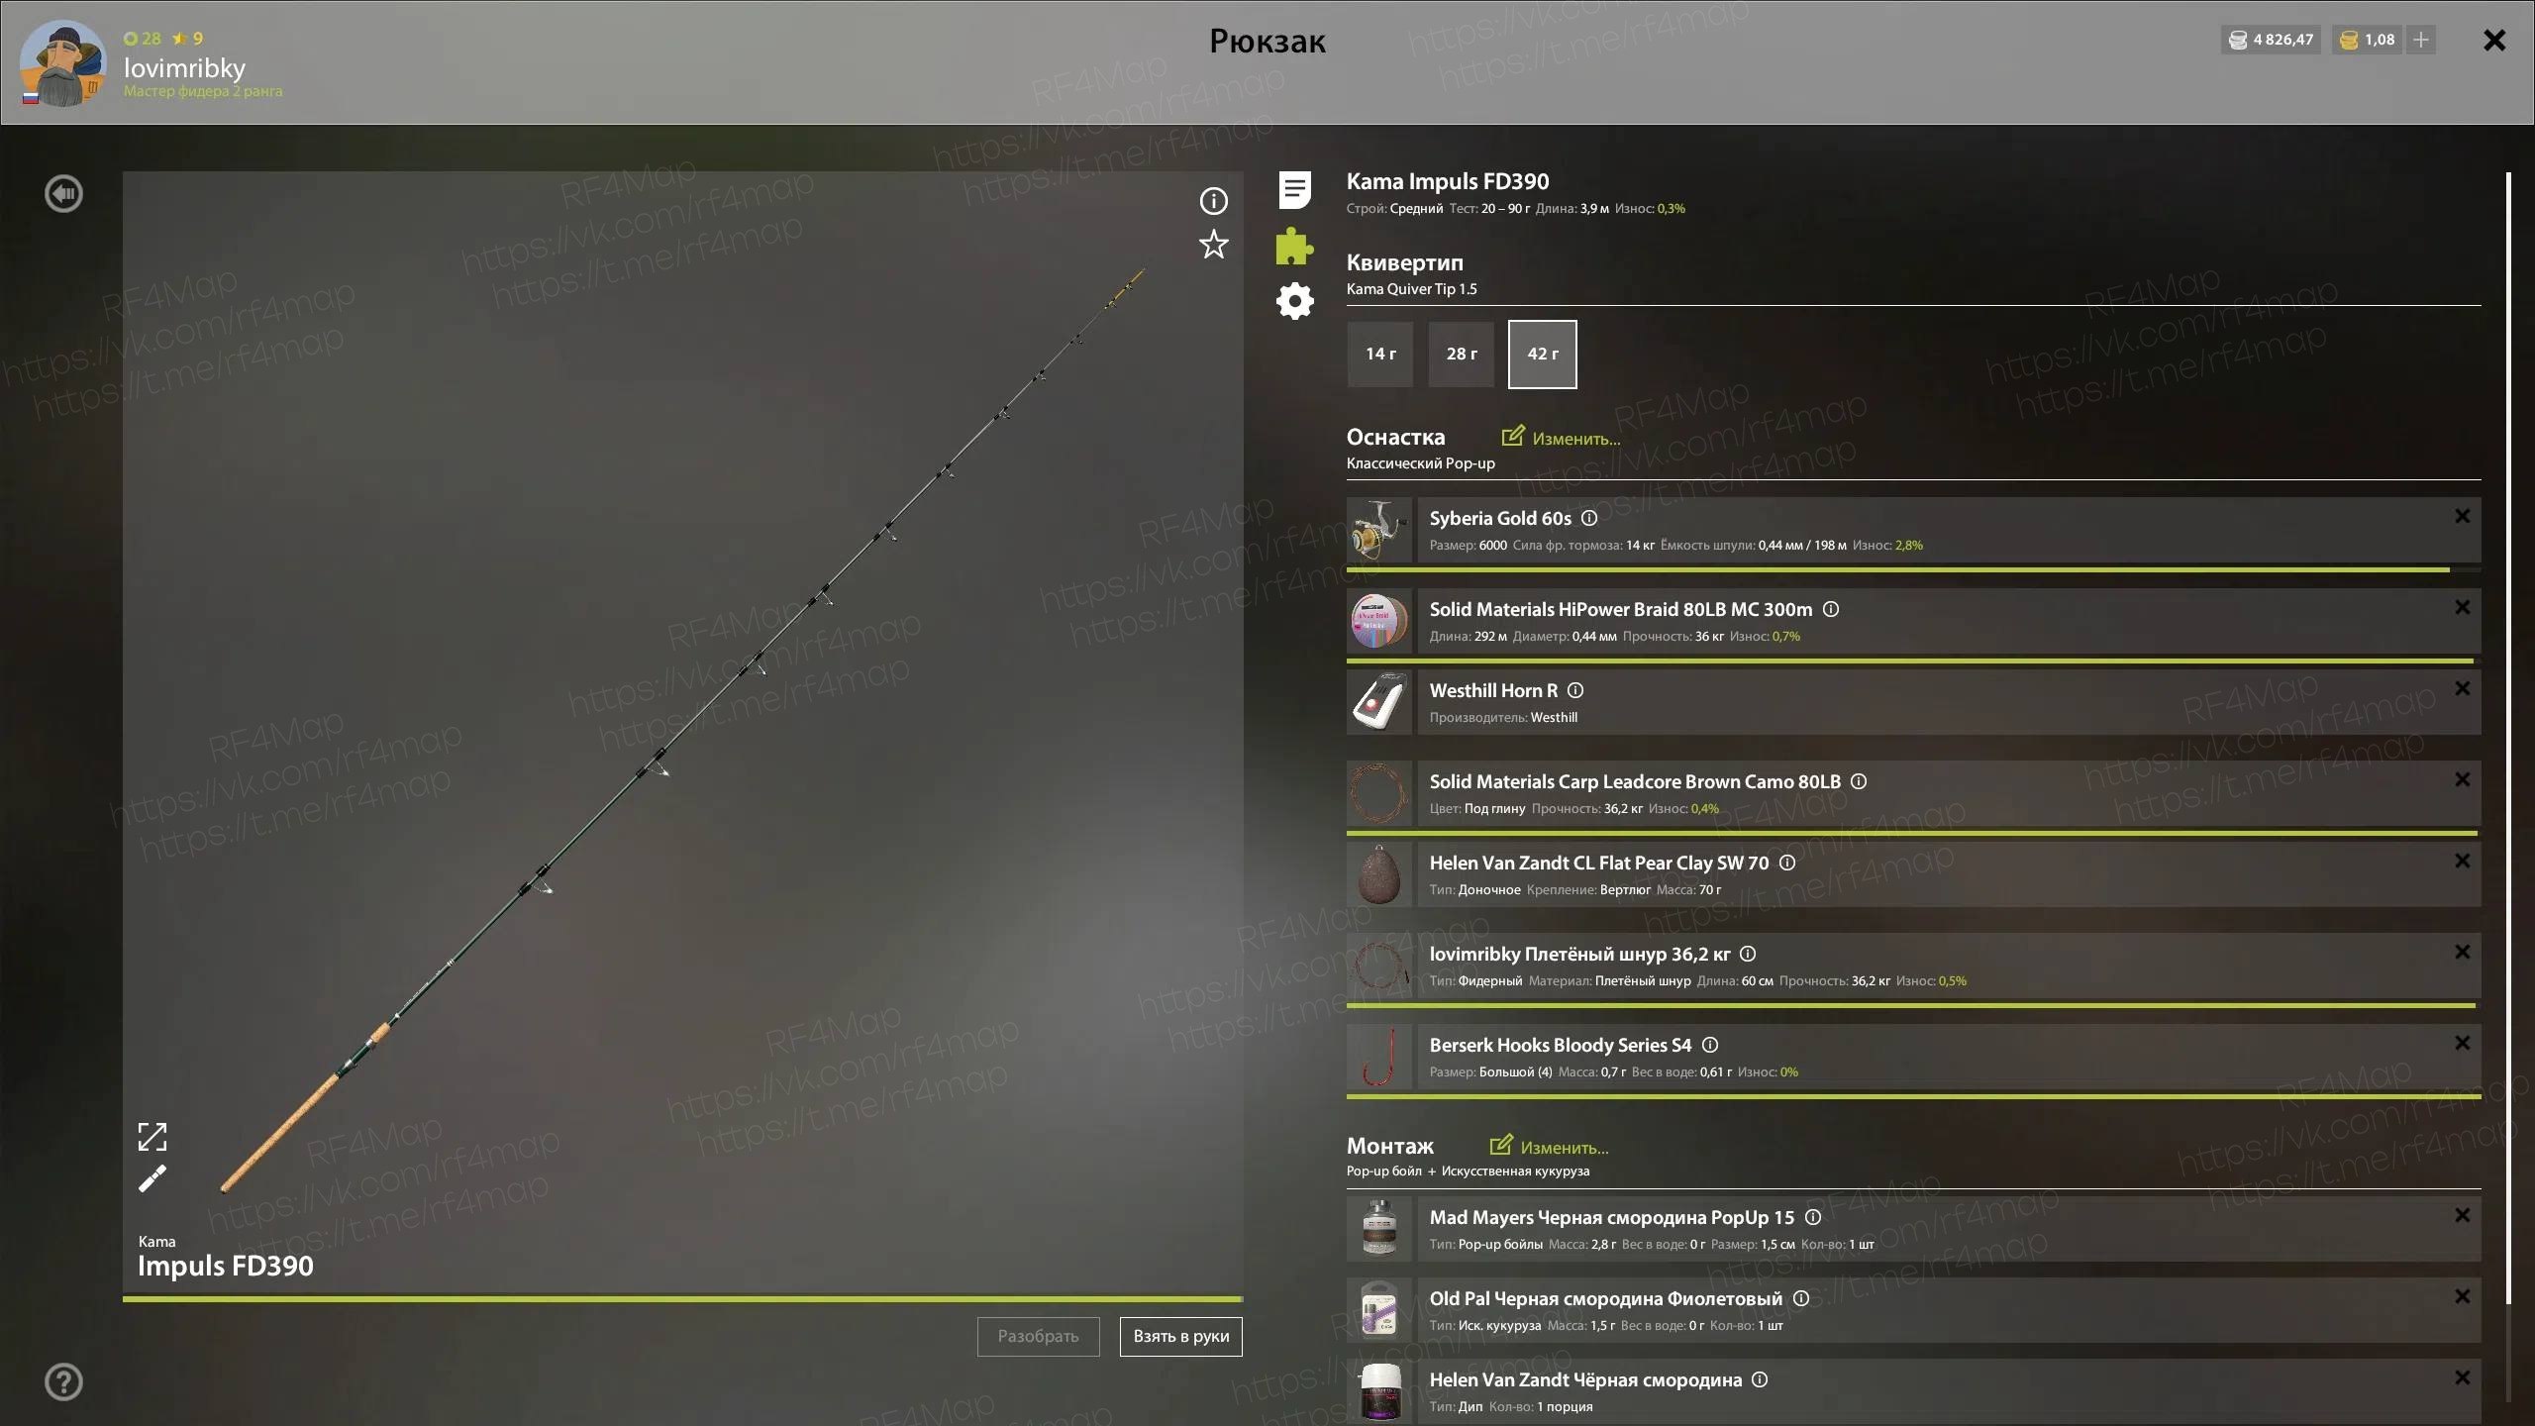Open the help question mark icon

click(x=64, y=1381)
